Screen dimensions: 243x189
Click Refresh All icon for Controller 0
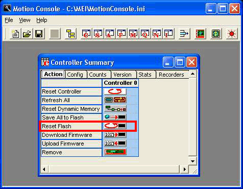coord(115,100)
